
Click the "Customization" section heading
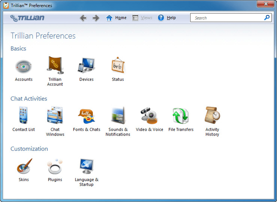coord(29,149)
